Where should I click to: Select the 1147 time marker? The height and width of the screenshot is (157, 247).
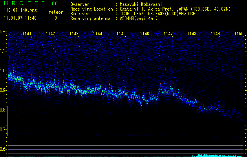coord(168,34)
